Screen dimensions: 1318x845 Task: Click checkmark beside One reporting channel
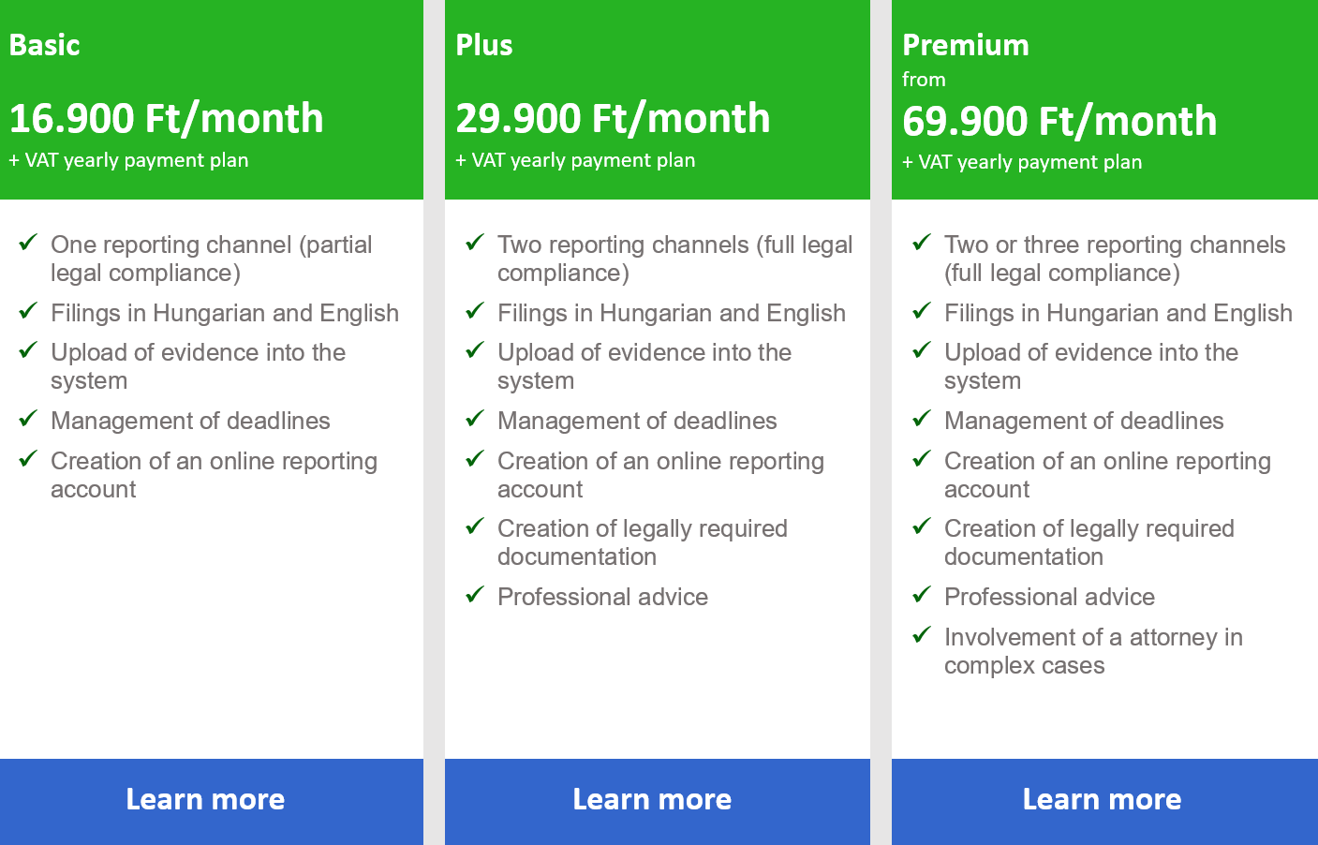pos(28,243)
